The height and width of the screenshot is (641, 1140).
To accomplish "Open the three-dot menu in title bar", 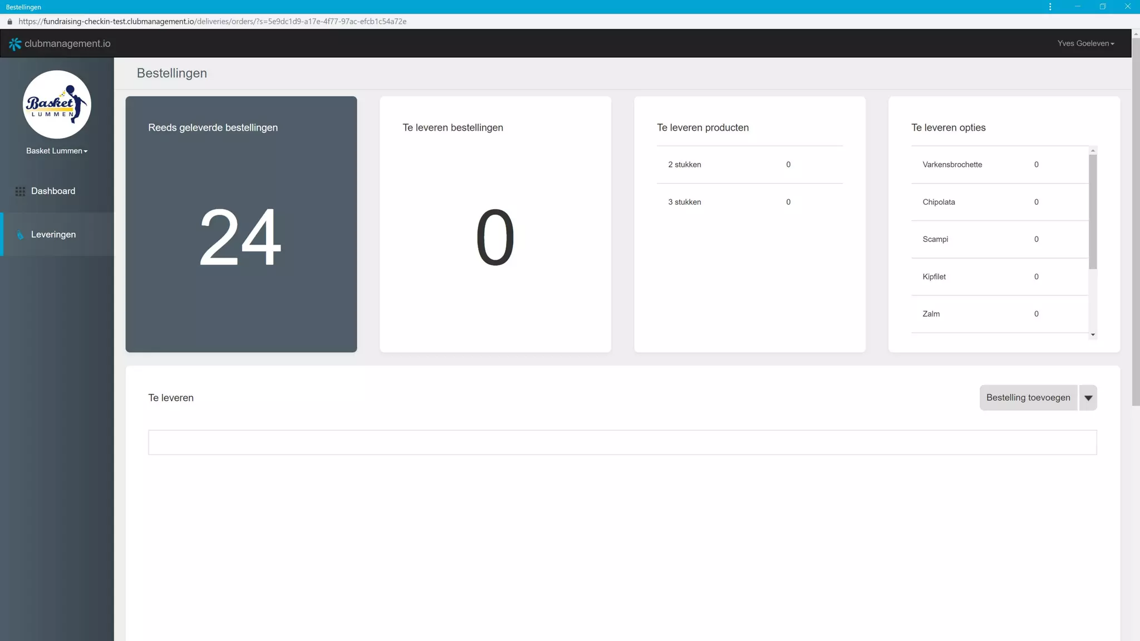I will point(1050,7).
